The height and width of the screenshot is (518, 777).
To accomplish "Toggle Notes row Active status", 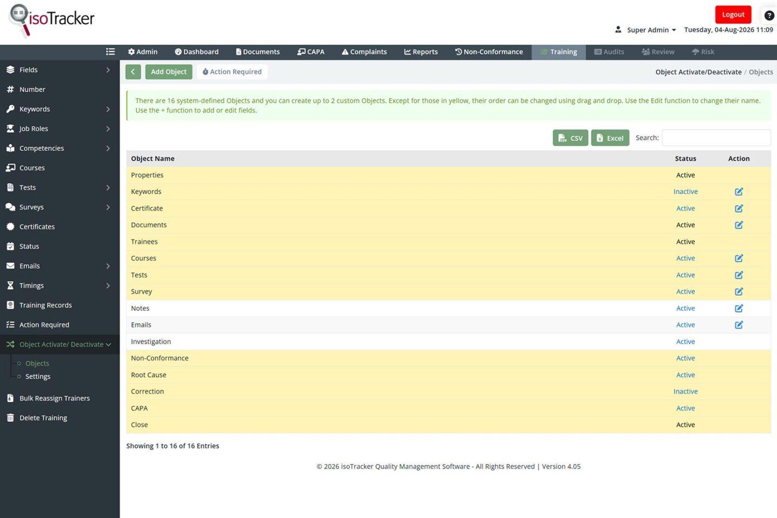I will [x=685, y=308].
